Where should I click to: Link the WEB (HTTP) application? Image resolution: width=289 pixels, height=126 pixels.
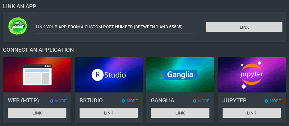(37, 113)
